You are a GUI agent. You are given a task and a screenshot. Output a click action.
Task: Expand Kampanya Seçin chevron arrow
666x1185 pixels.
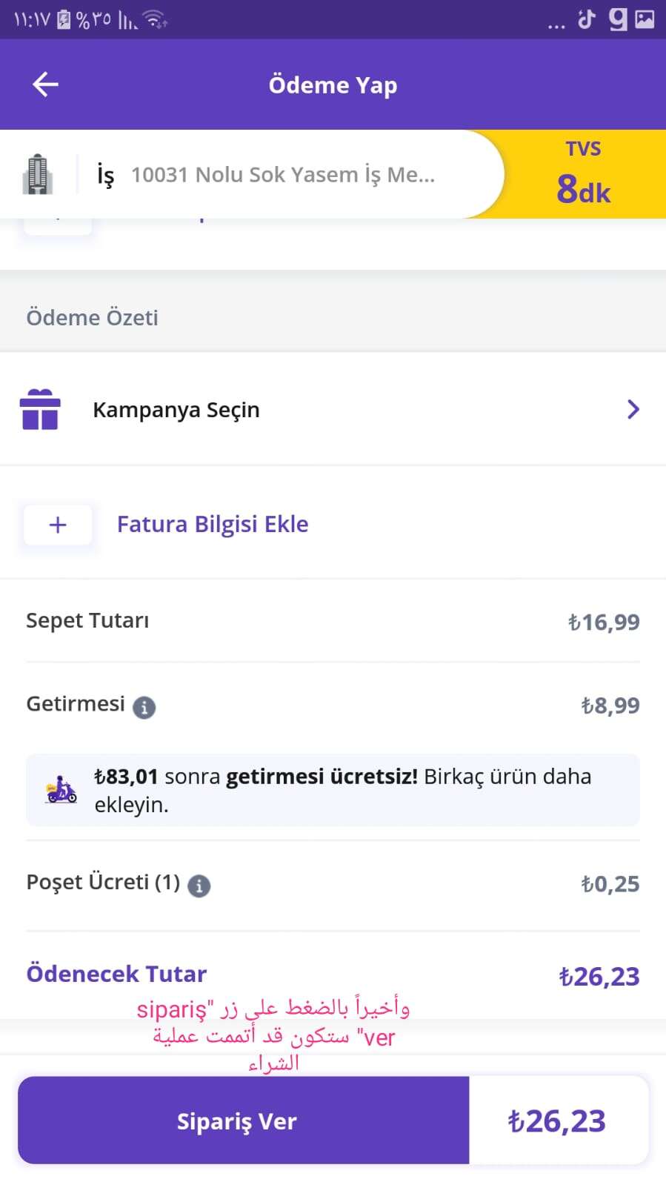coord(633,409)
